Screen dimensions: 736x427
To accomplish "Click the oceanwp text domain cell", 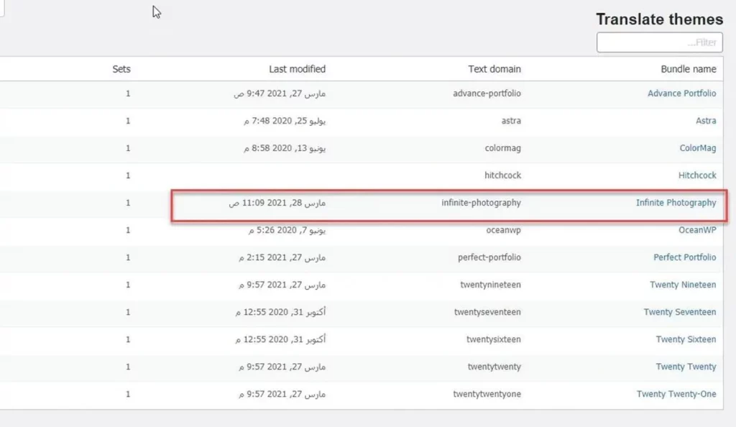I will click(x=500, y=230).
